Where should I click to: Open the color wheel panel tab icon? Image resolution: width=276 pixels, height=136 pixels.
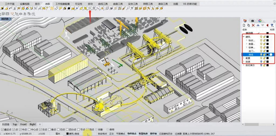click(260, 20)
